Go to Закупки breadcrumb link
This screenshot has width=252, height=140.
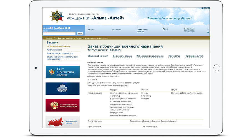[49, 38]
